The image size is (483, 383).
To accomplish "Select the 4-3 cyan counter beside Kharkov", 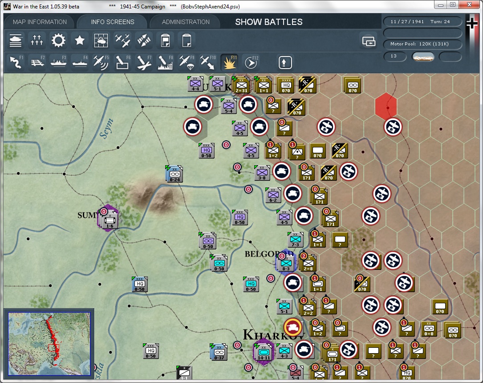I will pyautogui.click(x=284, y=351).
